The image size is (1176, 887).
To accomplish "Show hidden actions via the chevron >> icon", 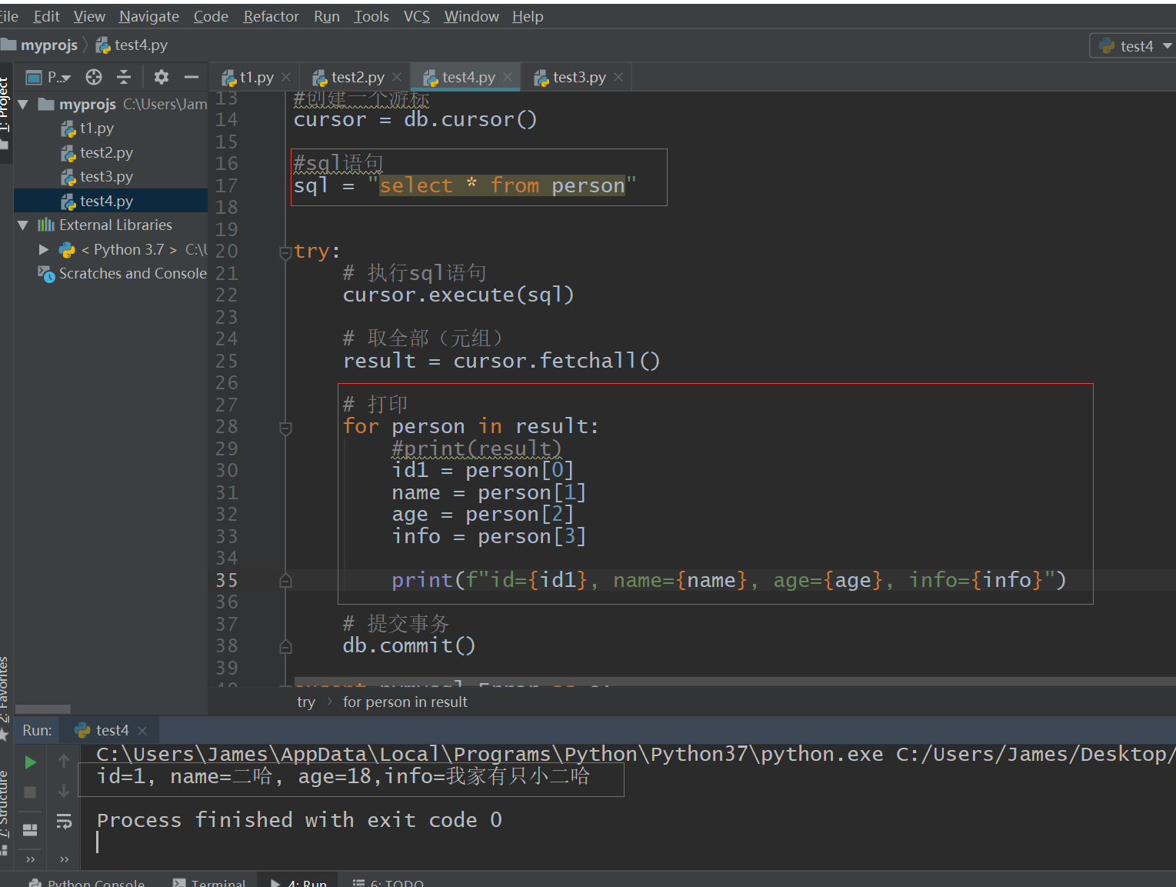I will [30, 859].
